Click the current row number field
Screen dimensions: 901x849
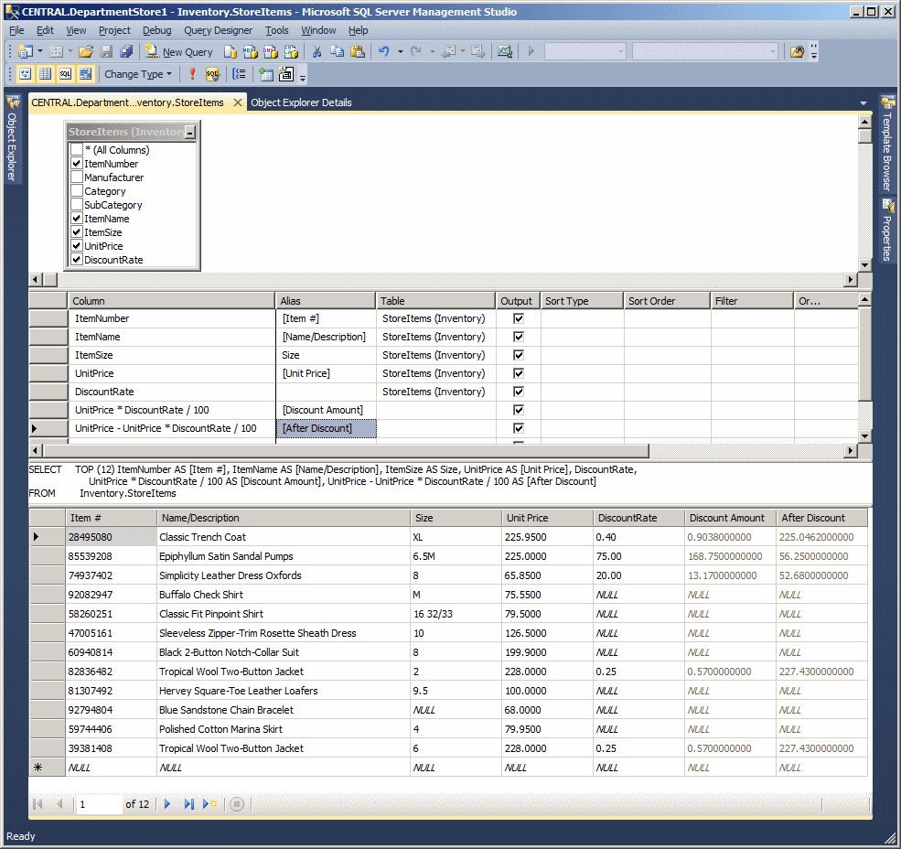click(99, 804)
